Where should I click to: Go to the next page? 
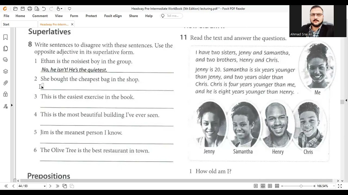click(x=50, y=186)
